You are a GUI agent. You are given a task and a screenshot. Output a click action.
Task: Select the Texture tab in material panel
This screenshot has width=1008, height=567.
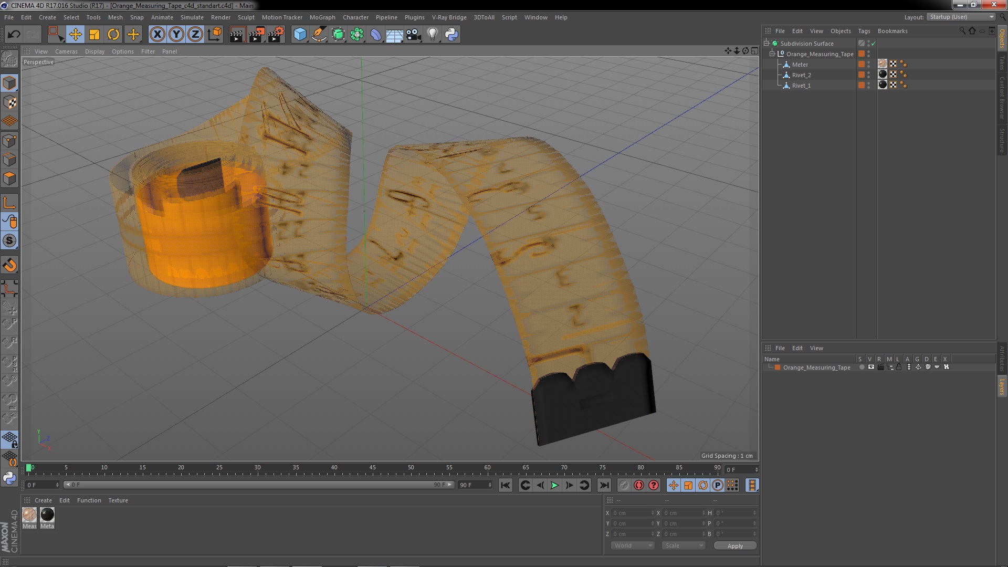click(118, 500)
